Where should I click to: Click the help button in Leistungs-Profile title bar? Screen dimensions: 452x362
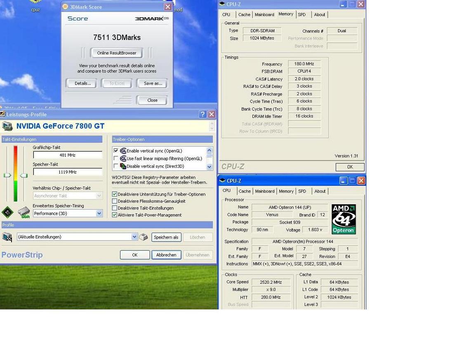point(202,114)
